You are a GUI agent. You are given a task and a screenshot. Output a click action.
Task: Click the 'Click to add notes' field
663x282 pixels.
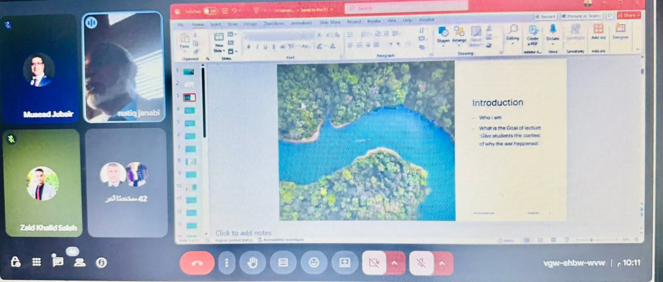coord(243,233)
